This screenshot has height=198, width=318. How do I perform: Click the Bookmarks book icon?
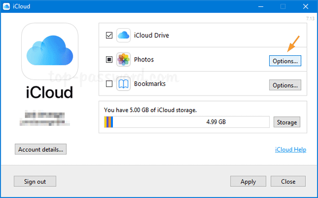[x=123, y=84]
